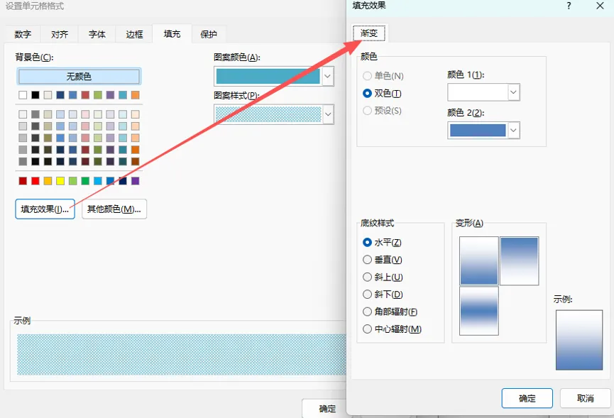Pick the light green standard color swatch

point(73,181)
